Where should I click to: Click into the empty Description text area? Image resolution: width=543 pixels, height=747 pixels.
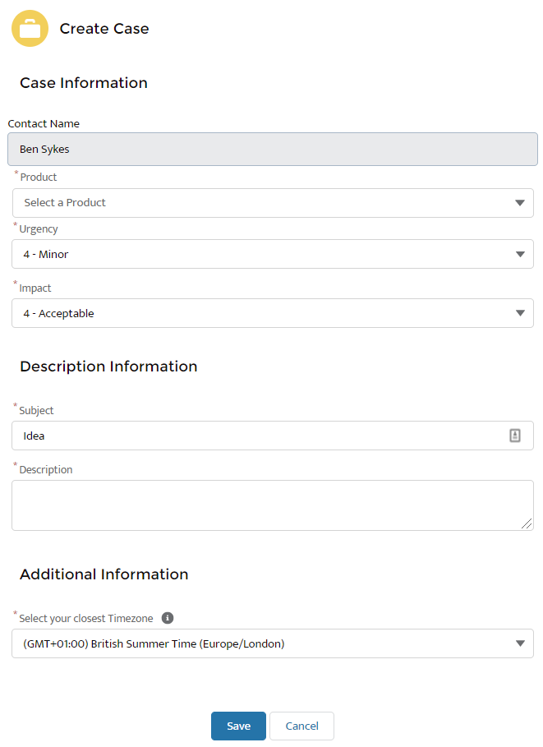click(273, 505)
